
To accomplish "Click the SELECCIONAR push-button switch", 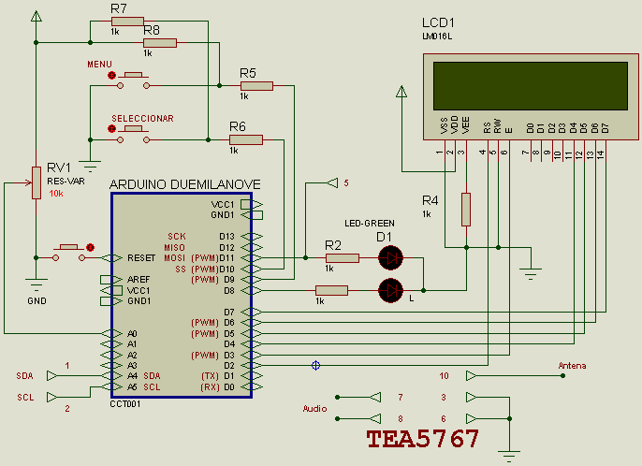I will [134, 135].
